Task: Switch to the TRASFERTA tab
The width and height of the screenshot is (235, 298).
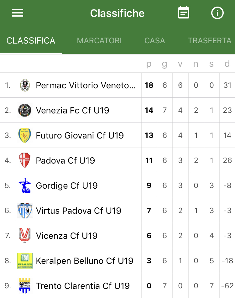Action: pyautogui.click(x=210, y=40)
